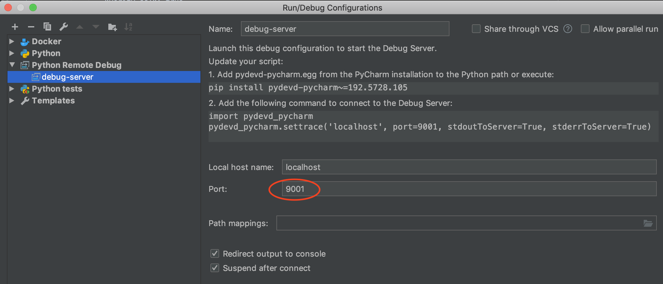Create a new folder with the folder-plus icon
Screen dimensions: 663x284
click(x=112, y=27)
